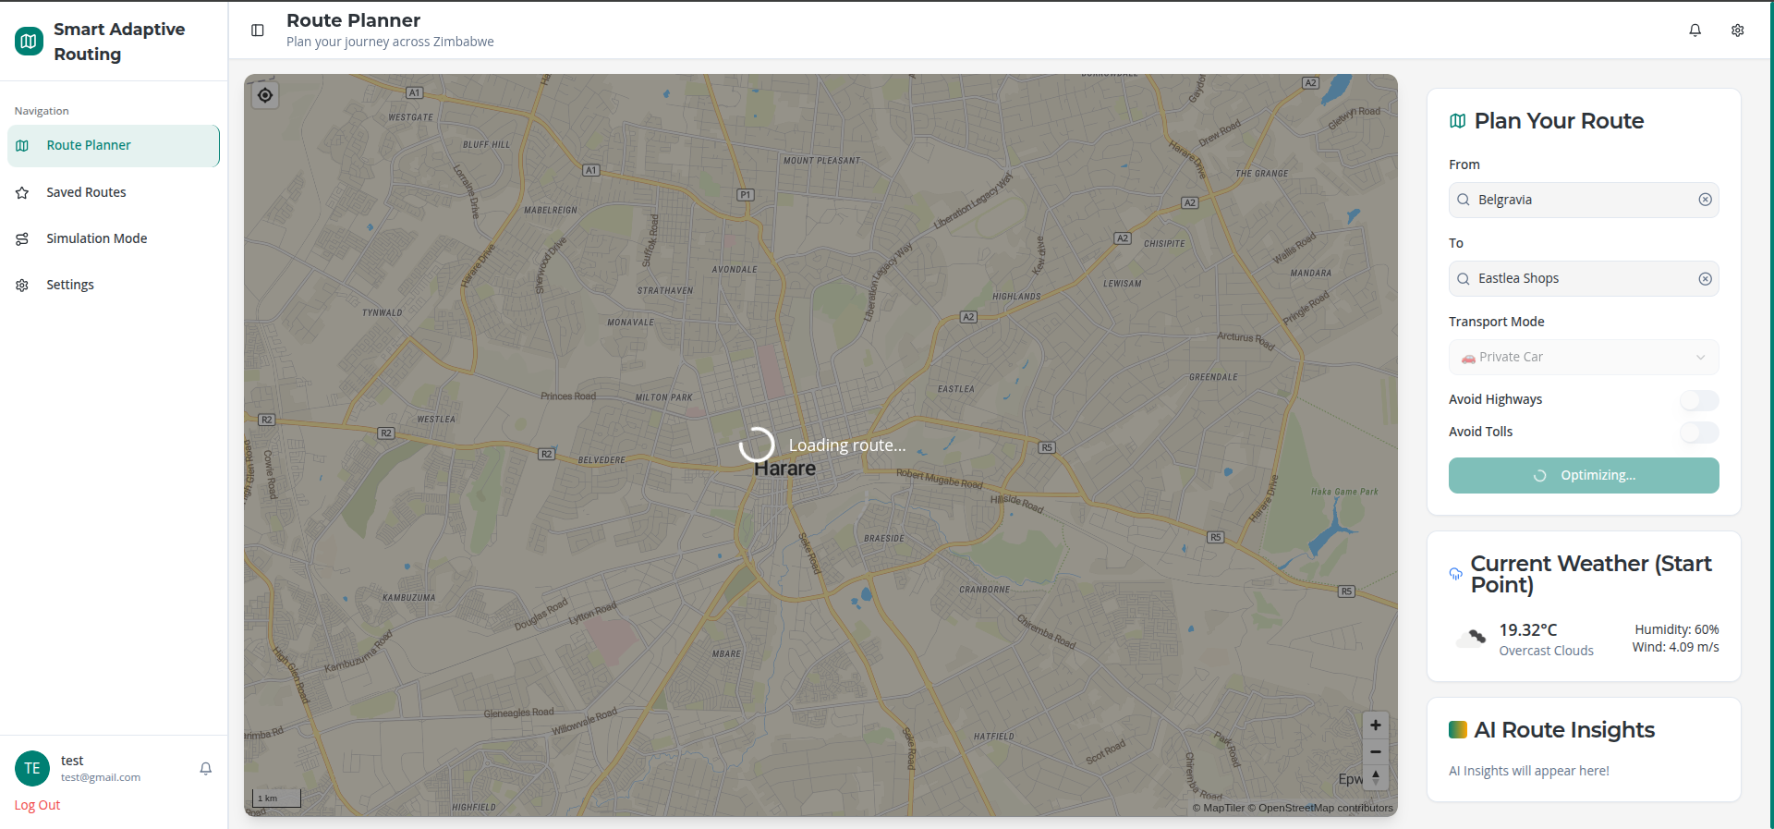Click the Smart Adaptive Routing logo icon
The width and height of the screenshot is (1774, 829).
pos(29,42)
